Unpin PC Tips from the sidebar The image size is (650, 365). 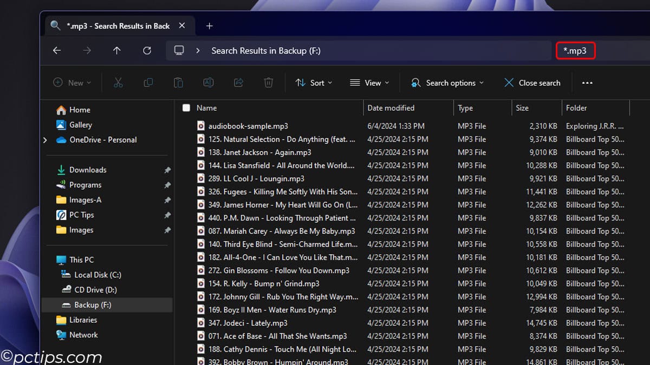pyautogui.click(x=167, y=215)
